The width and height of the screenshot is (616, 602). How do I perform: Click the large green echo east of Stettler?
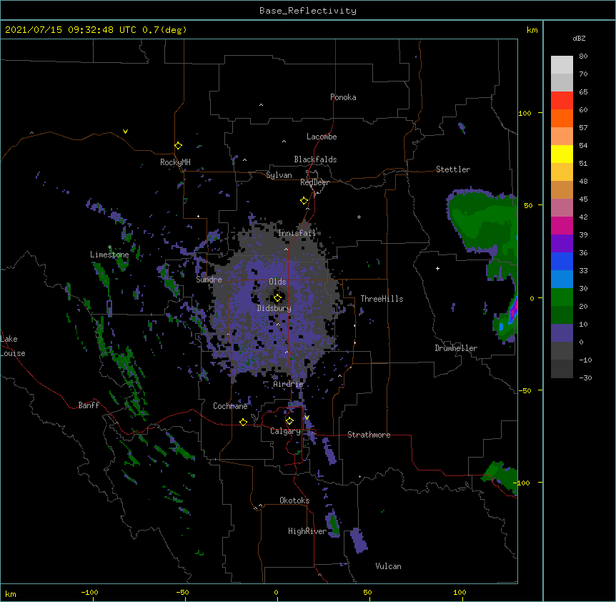pyautogui.click(x=482, y=222)
